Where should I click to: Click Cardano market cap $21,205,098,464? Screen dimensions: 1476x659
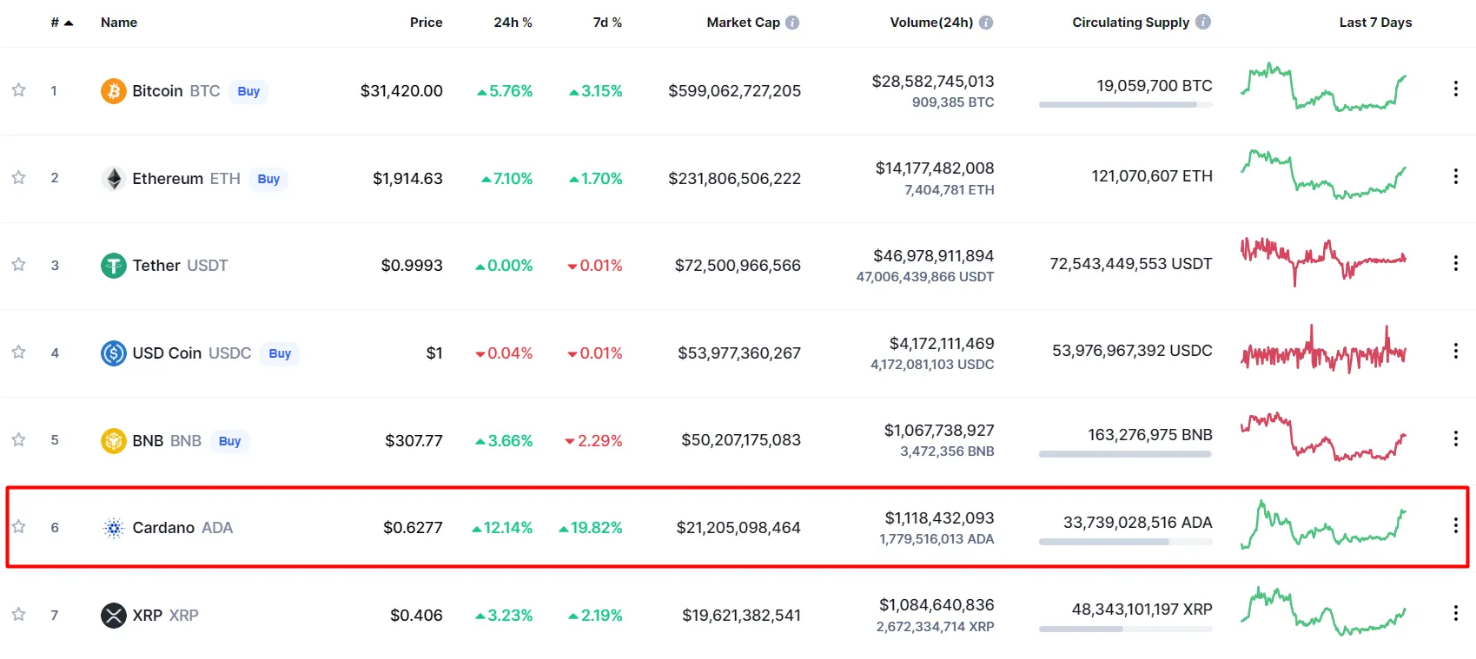click(x=738, y=528)
